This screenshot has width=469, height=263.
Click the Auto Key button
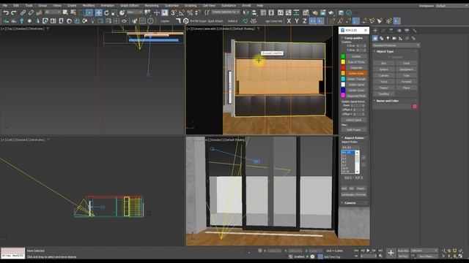point(403,251)
